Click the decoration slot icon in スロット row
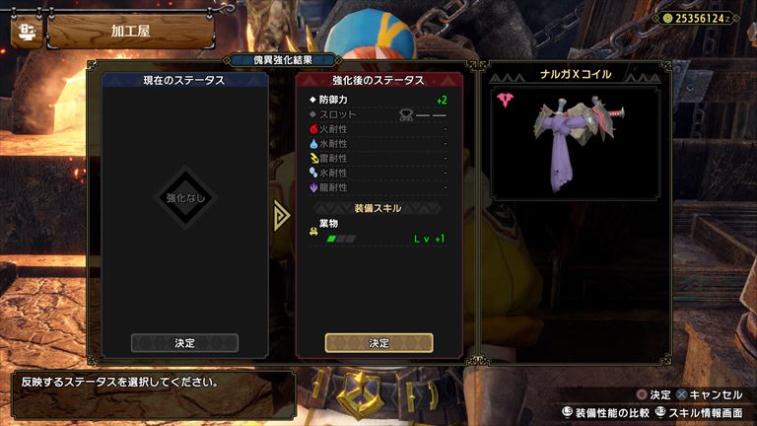 pos(406,115)
